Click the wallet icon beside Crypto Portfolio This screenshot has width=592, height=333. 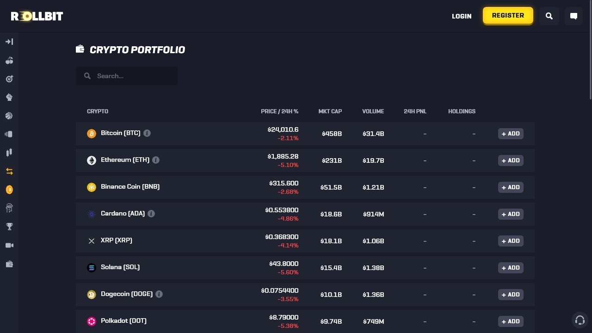pos(80,49)
